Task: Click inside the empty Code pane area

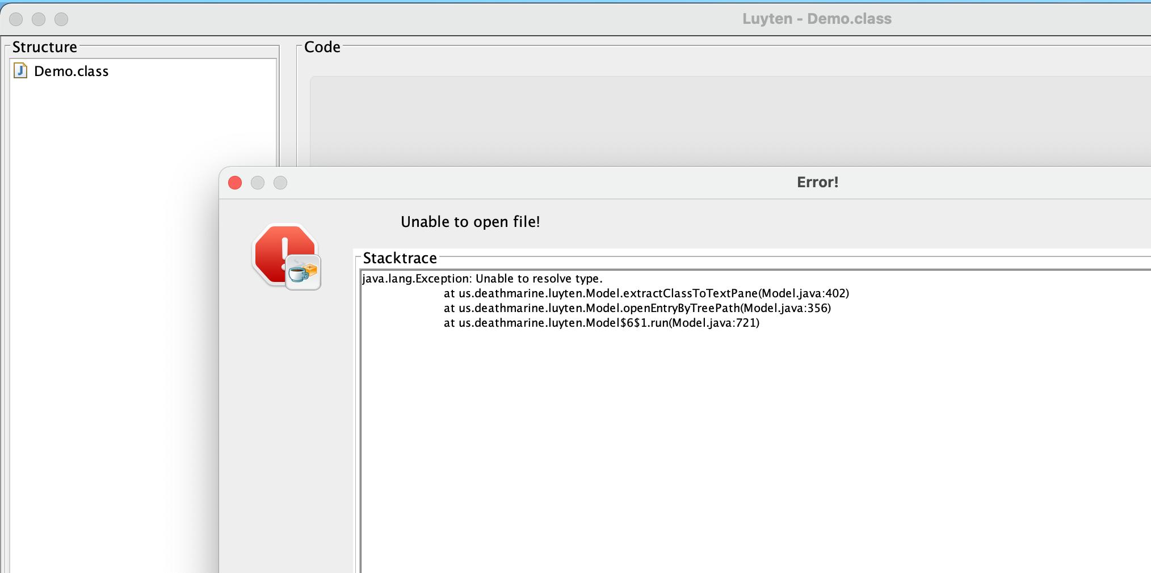Action: coord(730,121)
